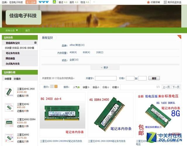This screenshot has width=187, height=146.
Task: Click the 进入店铺 orange button
Action: [31, 2]
